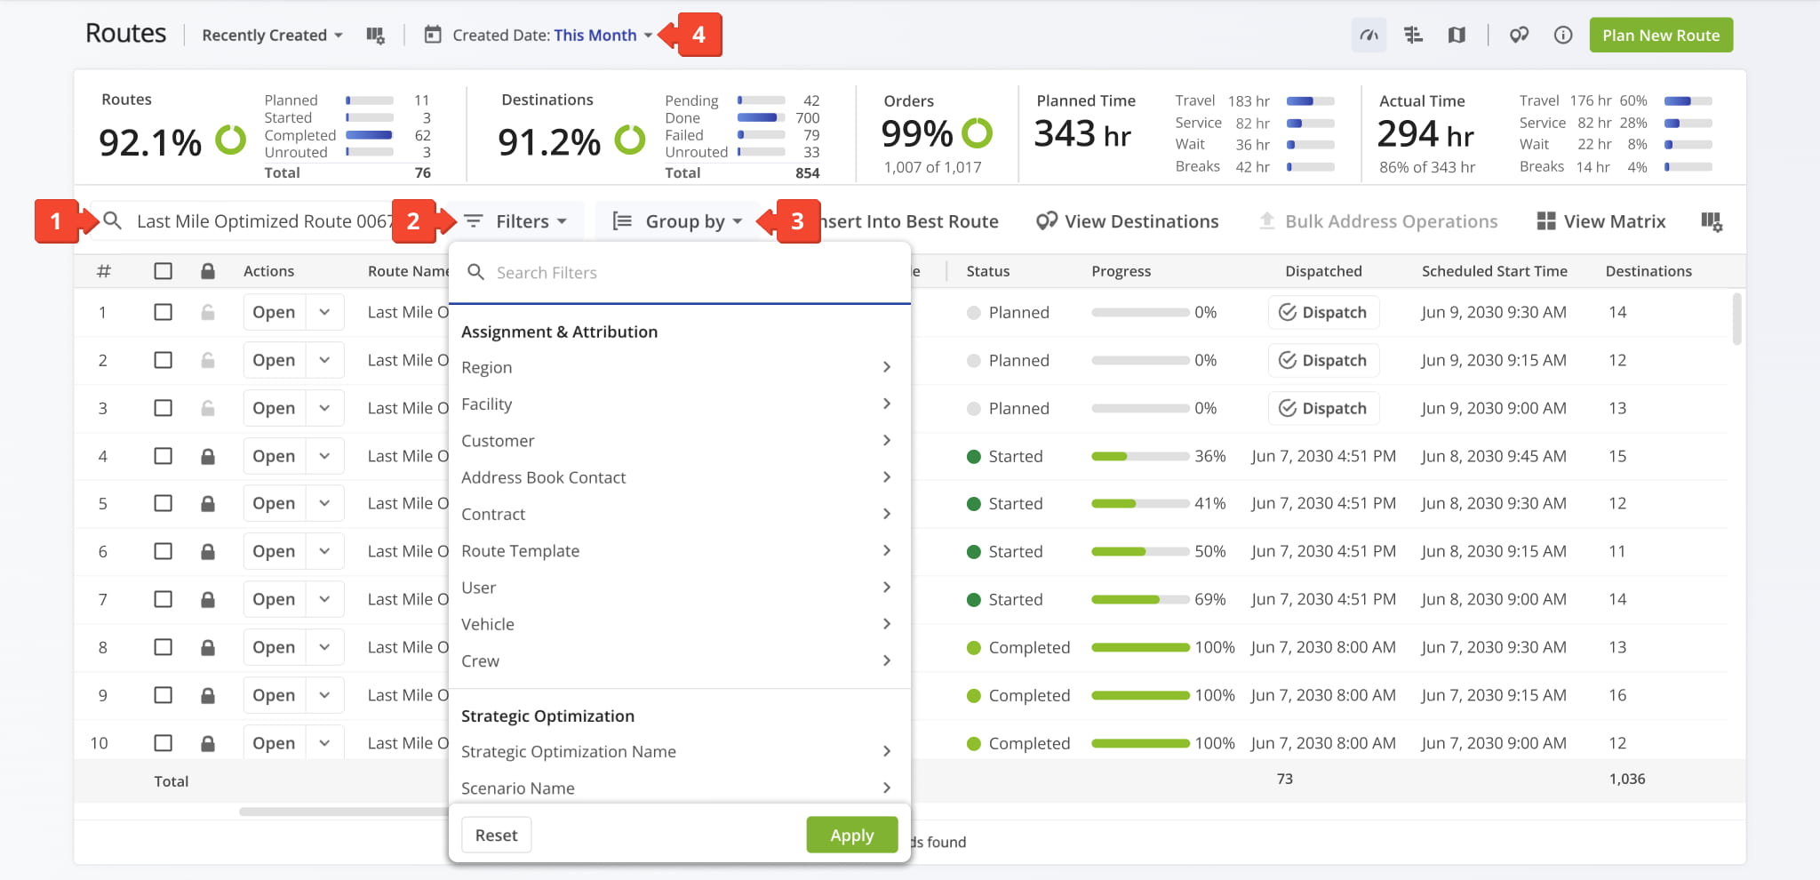Click the unlocked padlock in row 1

coord(207,312)
